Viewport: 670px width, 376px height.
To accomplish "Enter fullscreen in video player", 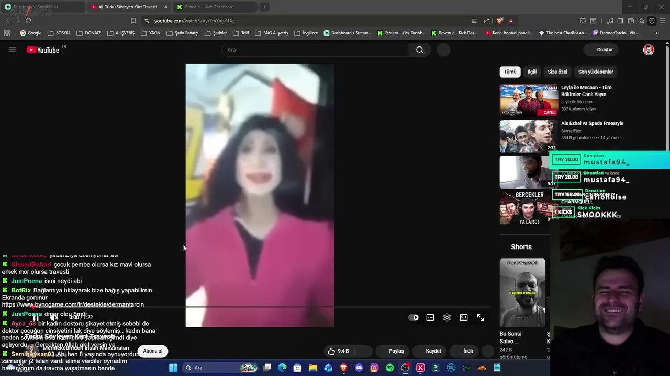I will point(481,318).
